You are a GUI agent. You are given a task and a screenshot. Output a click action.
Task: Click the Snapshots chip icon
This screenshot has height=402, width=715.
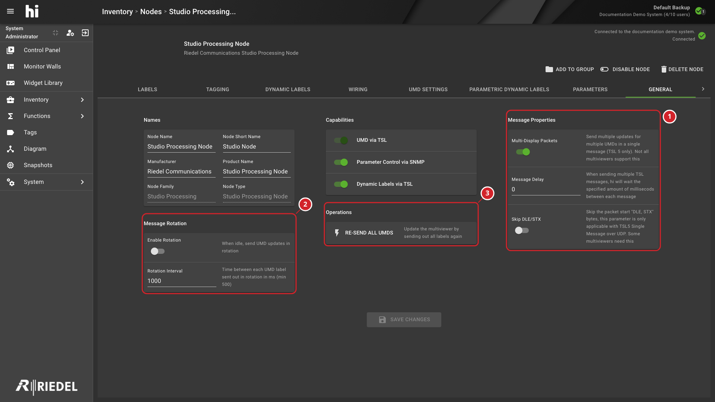click(10, 165)
